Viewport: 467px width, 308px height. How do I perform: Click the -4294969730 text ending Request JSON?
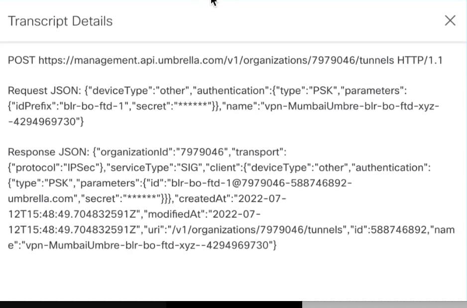(x=44, y=122)
